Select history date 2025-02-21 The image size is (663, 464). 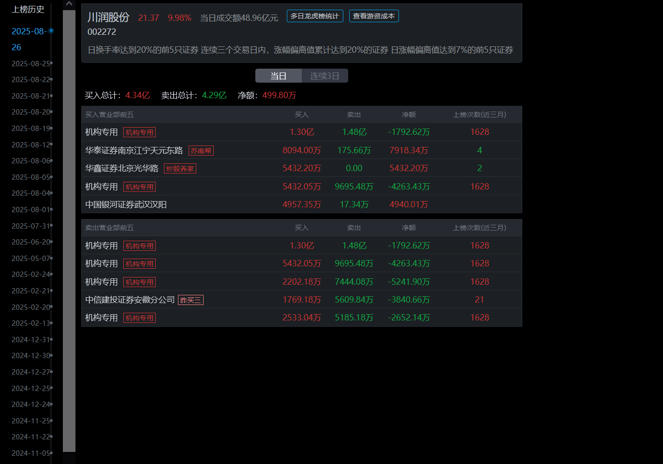click(x=31, y=290)
